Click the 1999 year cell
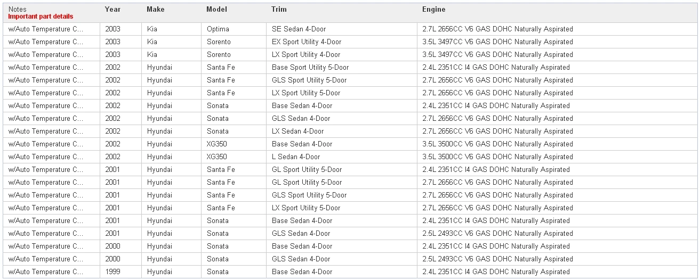The width and height of the screenshot is (700, 280). pos(112,272)
